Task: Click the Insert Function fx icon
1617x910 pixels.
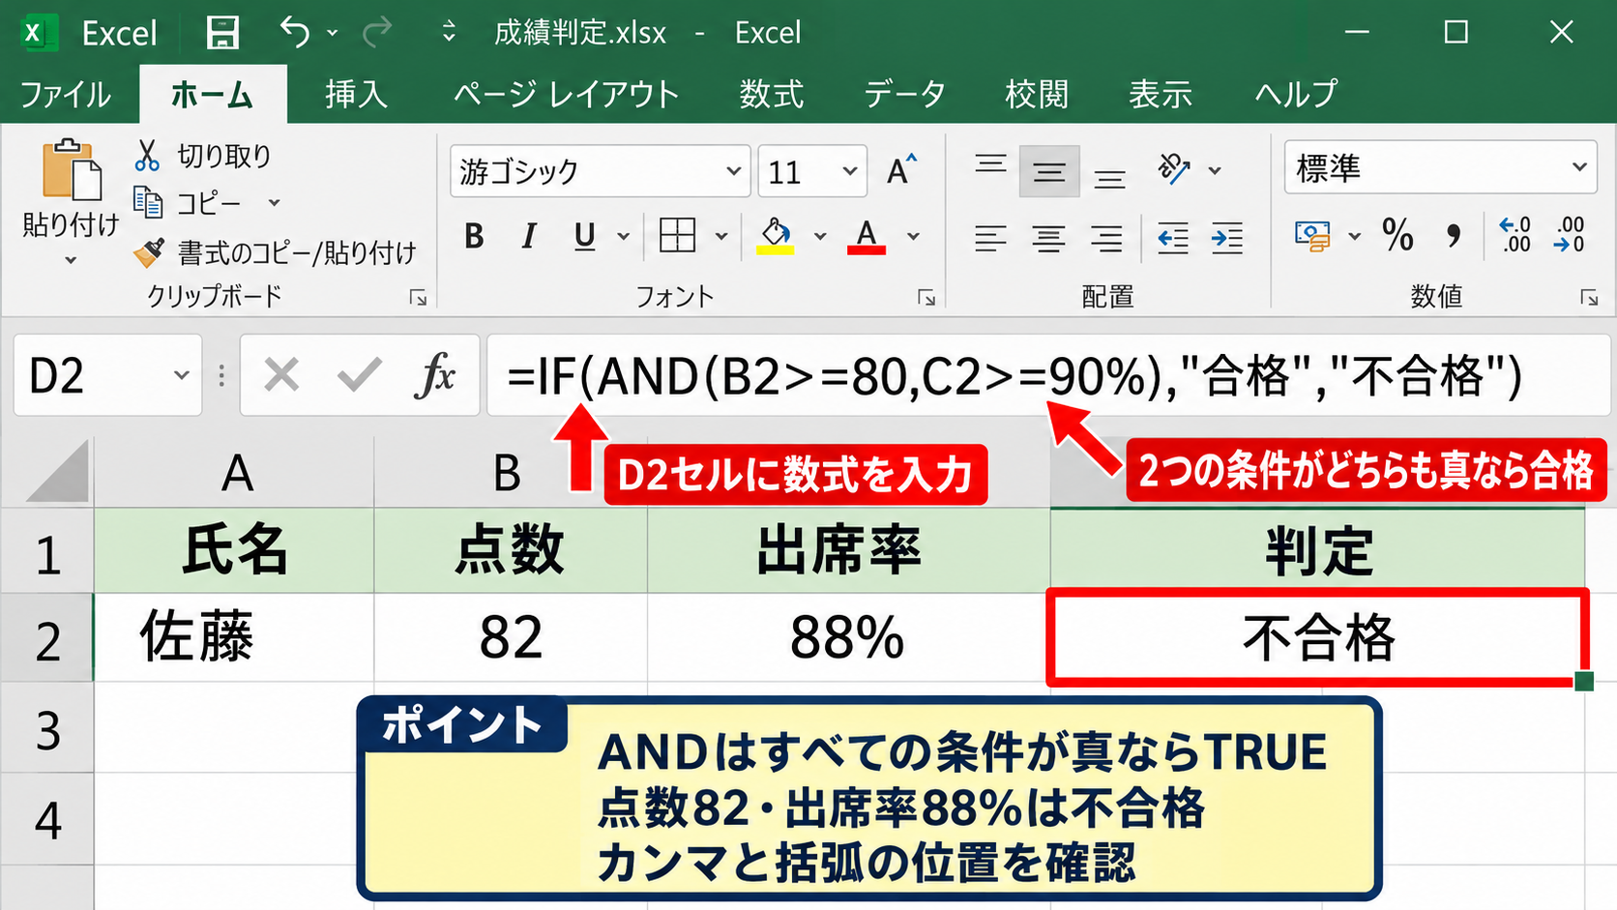Action: tap(435, 375)
